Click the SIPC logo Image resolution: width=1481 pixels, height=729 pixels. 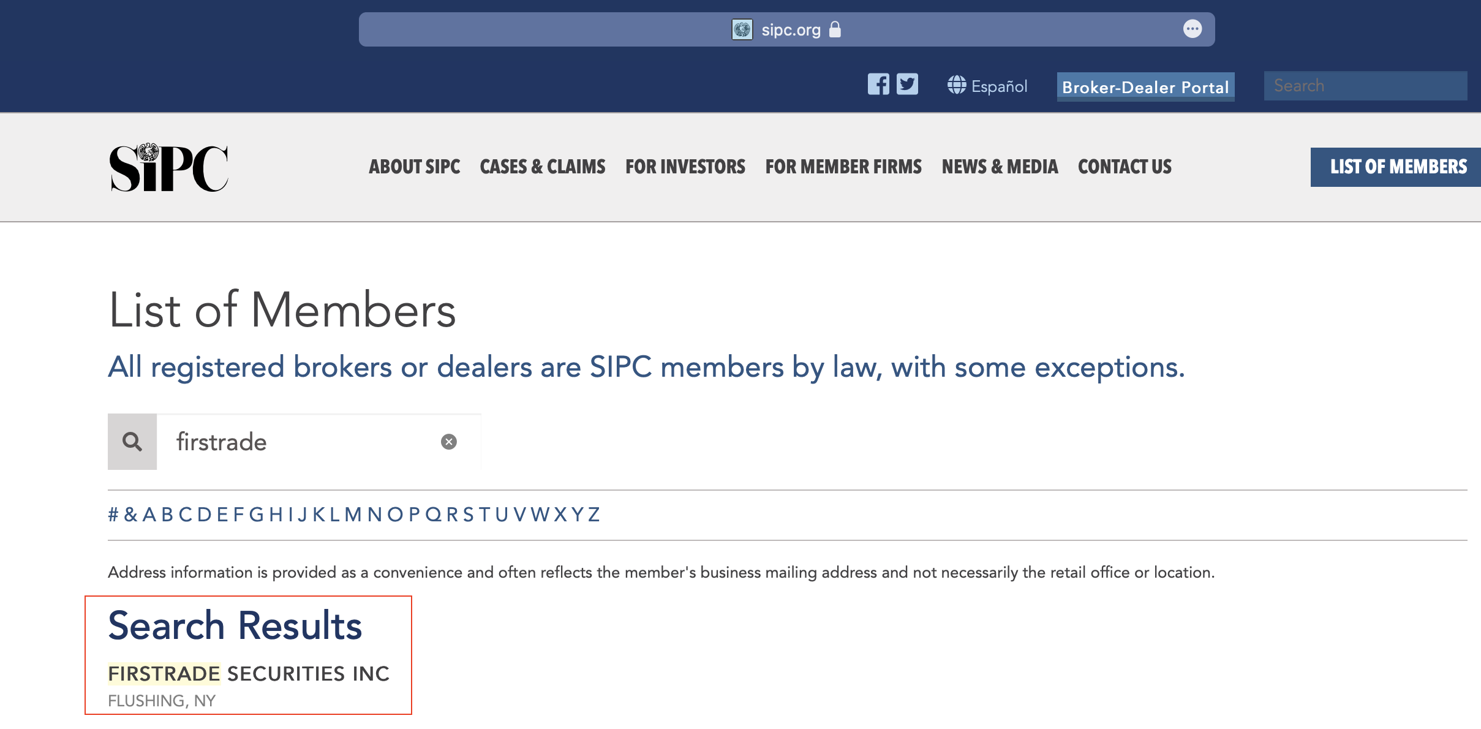(x=168, y=167)
